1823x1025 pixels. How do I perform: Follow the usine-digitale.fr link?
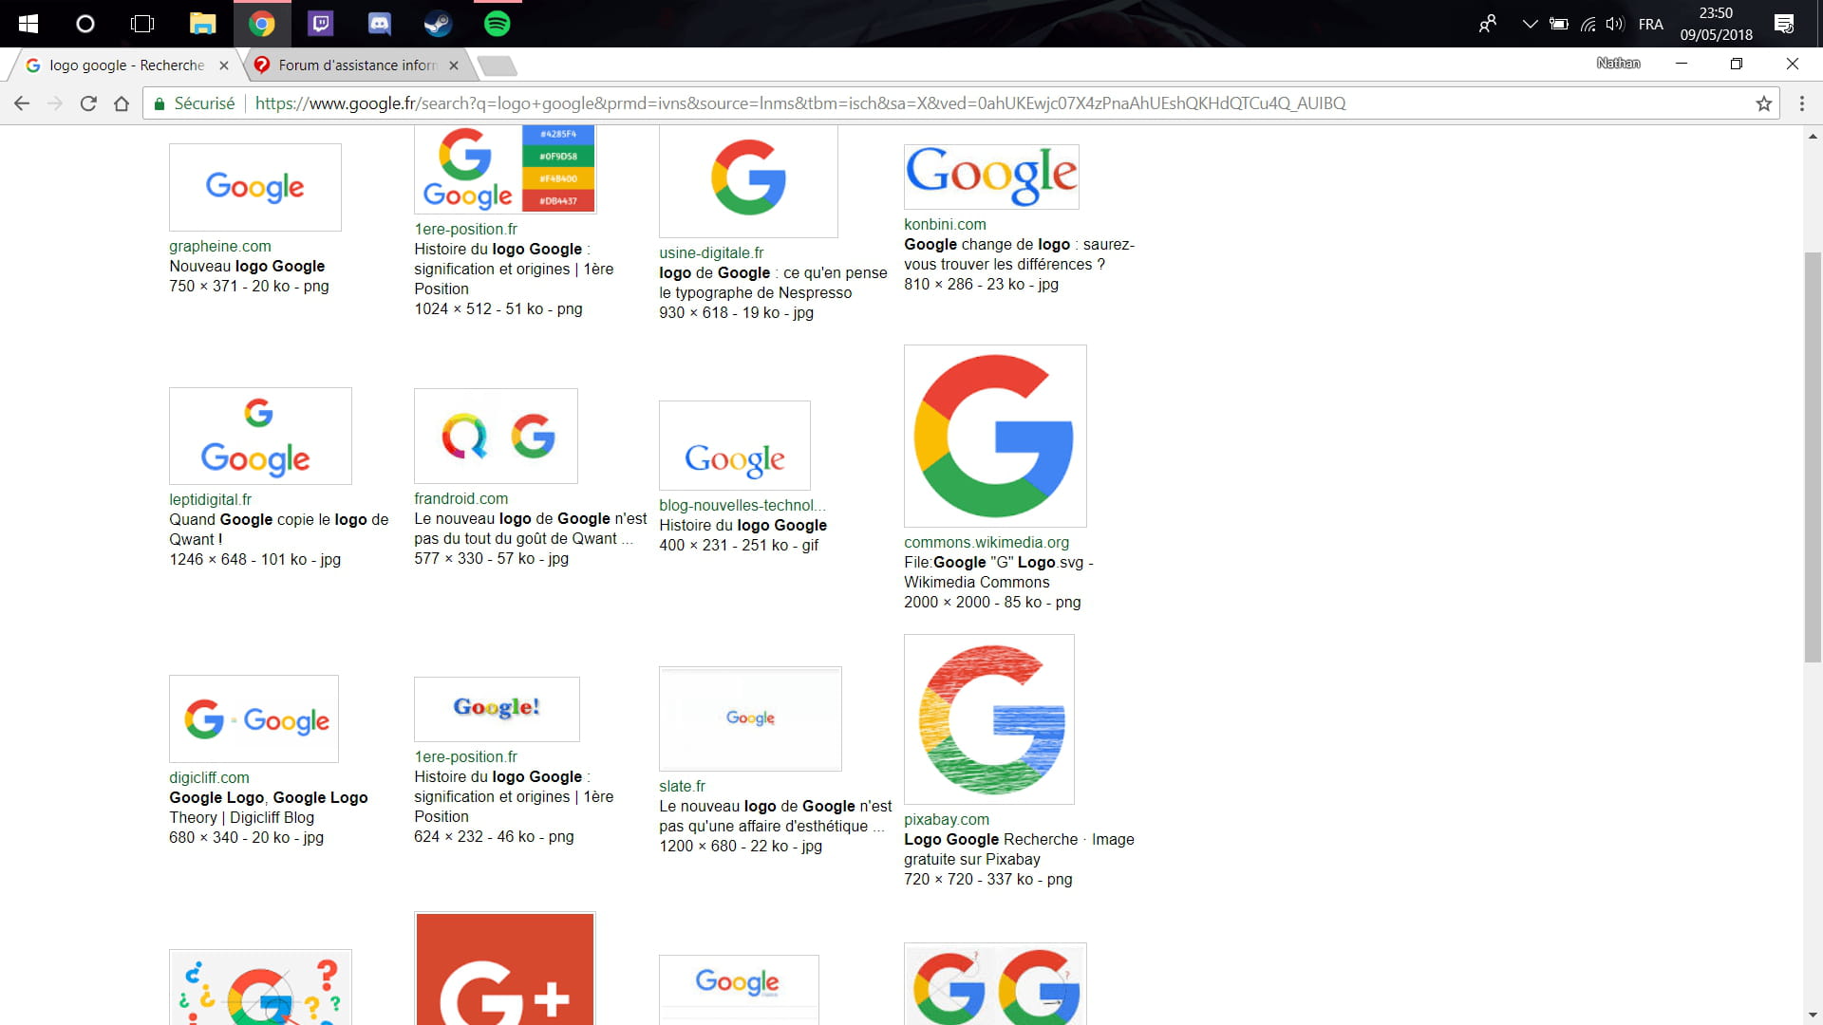(x=711, y=253)
